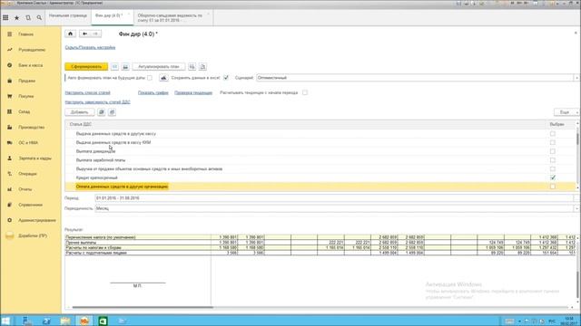The image size is (581, 326).
Task: Go forward with the right arrow
Action: click(x=95, y=34)
